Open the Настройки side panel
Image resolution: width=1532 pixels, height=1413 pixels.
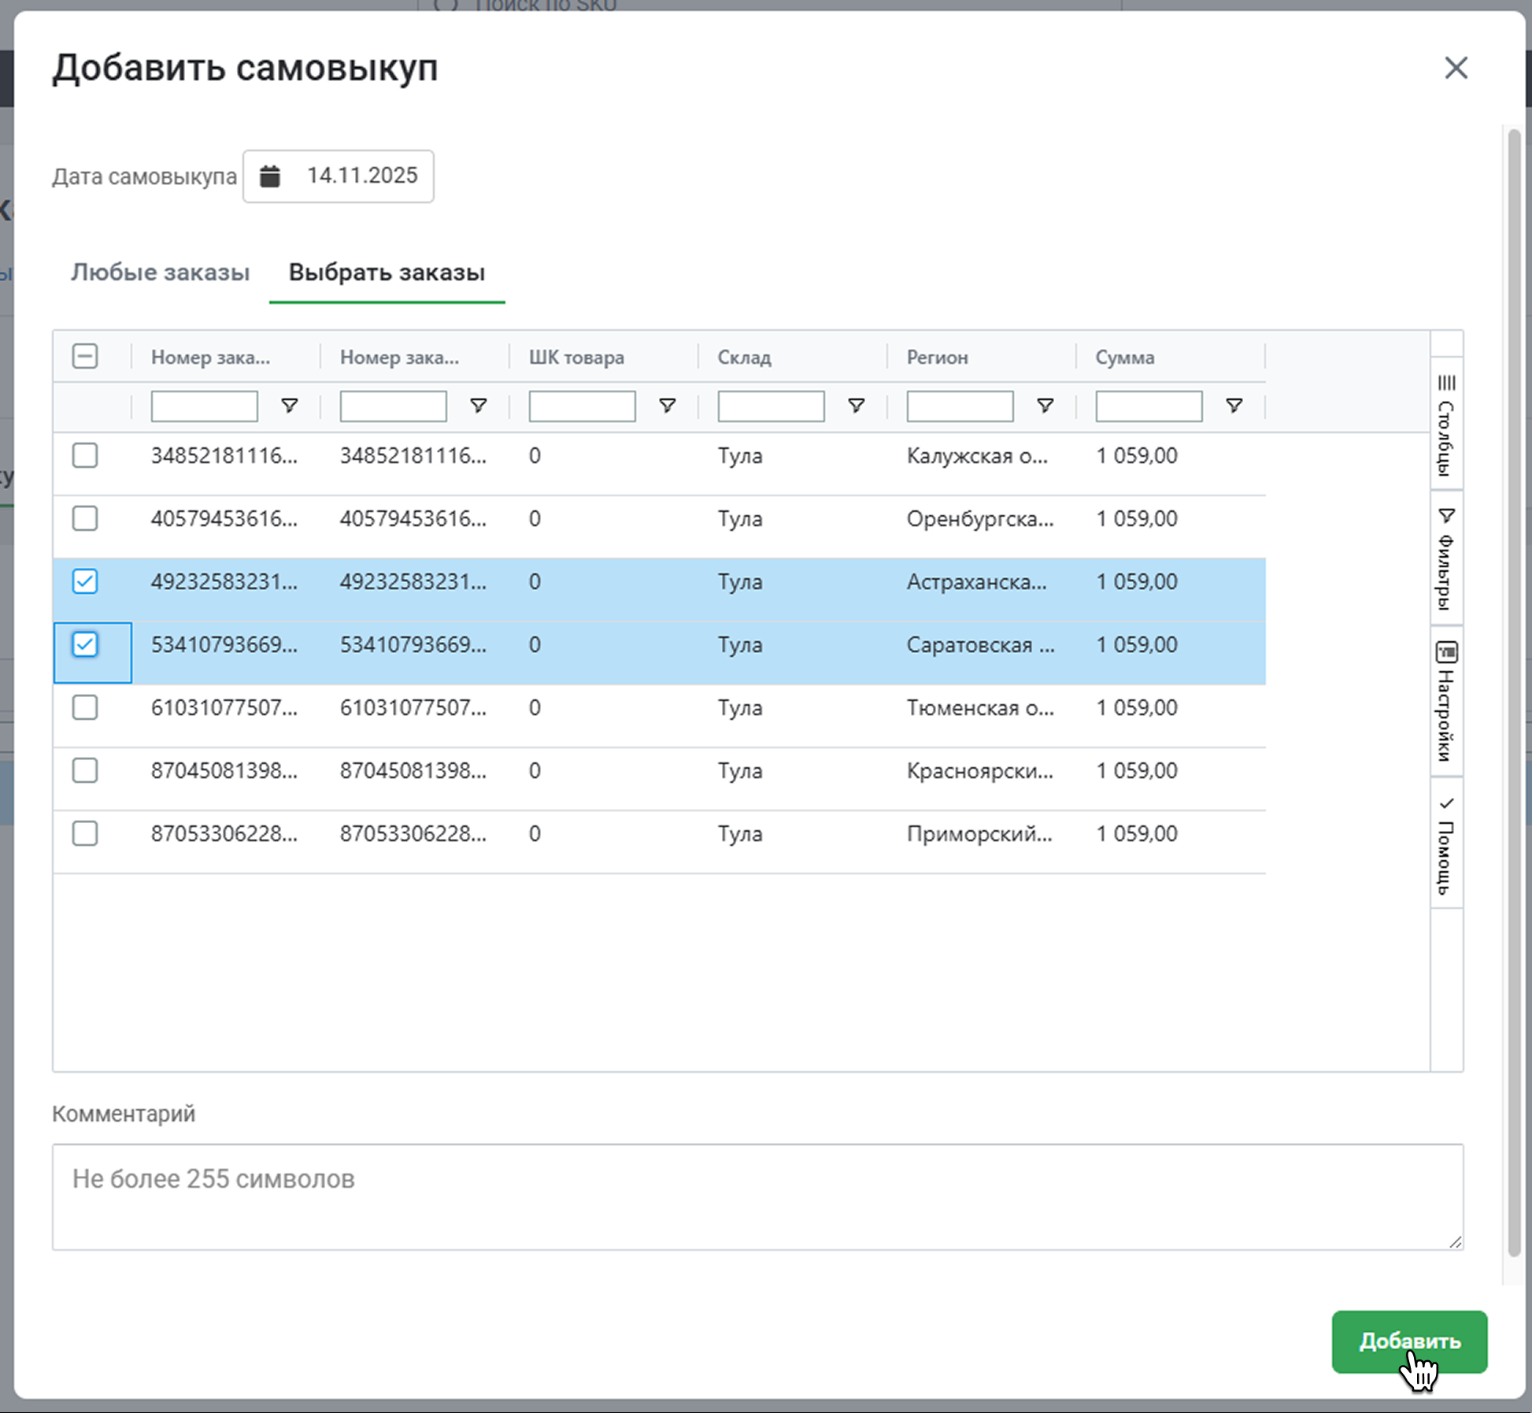pos(1446,702)
